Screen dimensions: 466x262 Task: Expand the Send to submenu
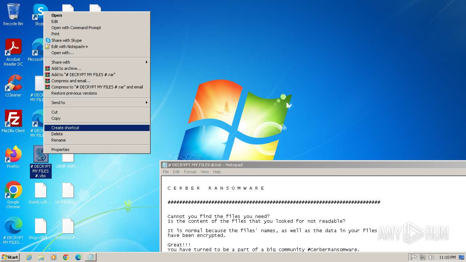97,103
